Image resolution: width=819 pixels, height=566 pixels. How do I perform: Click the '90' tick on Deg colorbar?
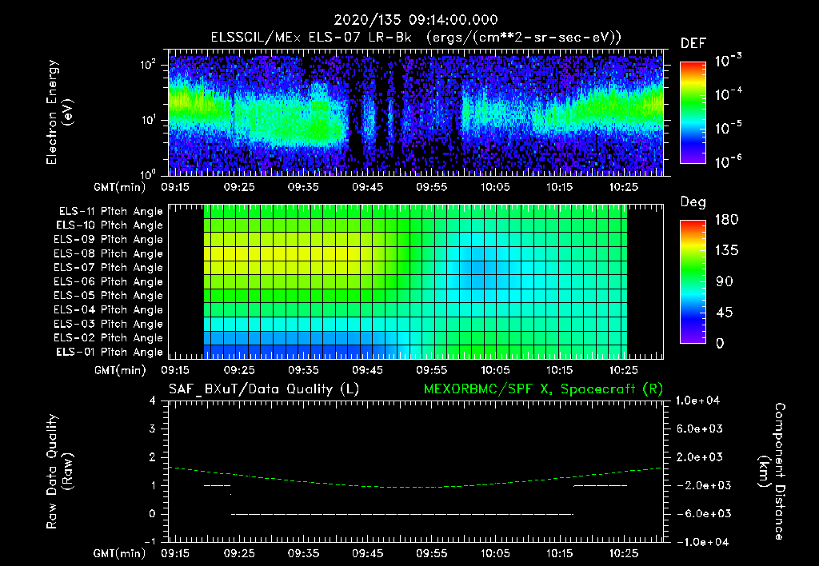click(x=724, y=282)
